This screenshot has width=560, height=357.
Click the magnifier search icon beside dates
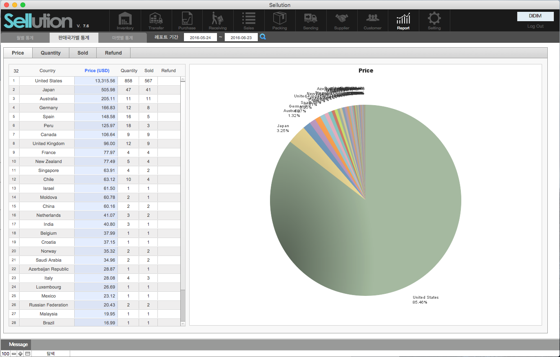[263, 37]
